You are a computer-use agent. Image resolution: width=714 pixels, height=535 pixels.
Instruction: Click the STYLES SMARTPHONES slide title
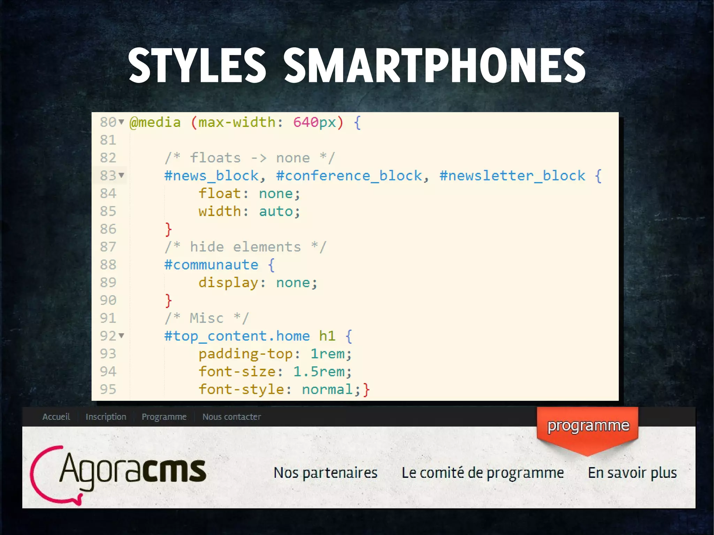tap(357, 66)
